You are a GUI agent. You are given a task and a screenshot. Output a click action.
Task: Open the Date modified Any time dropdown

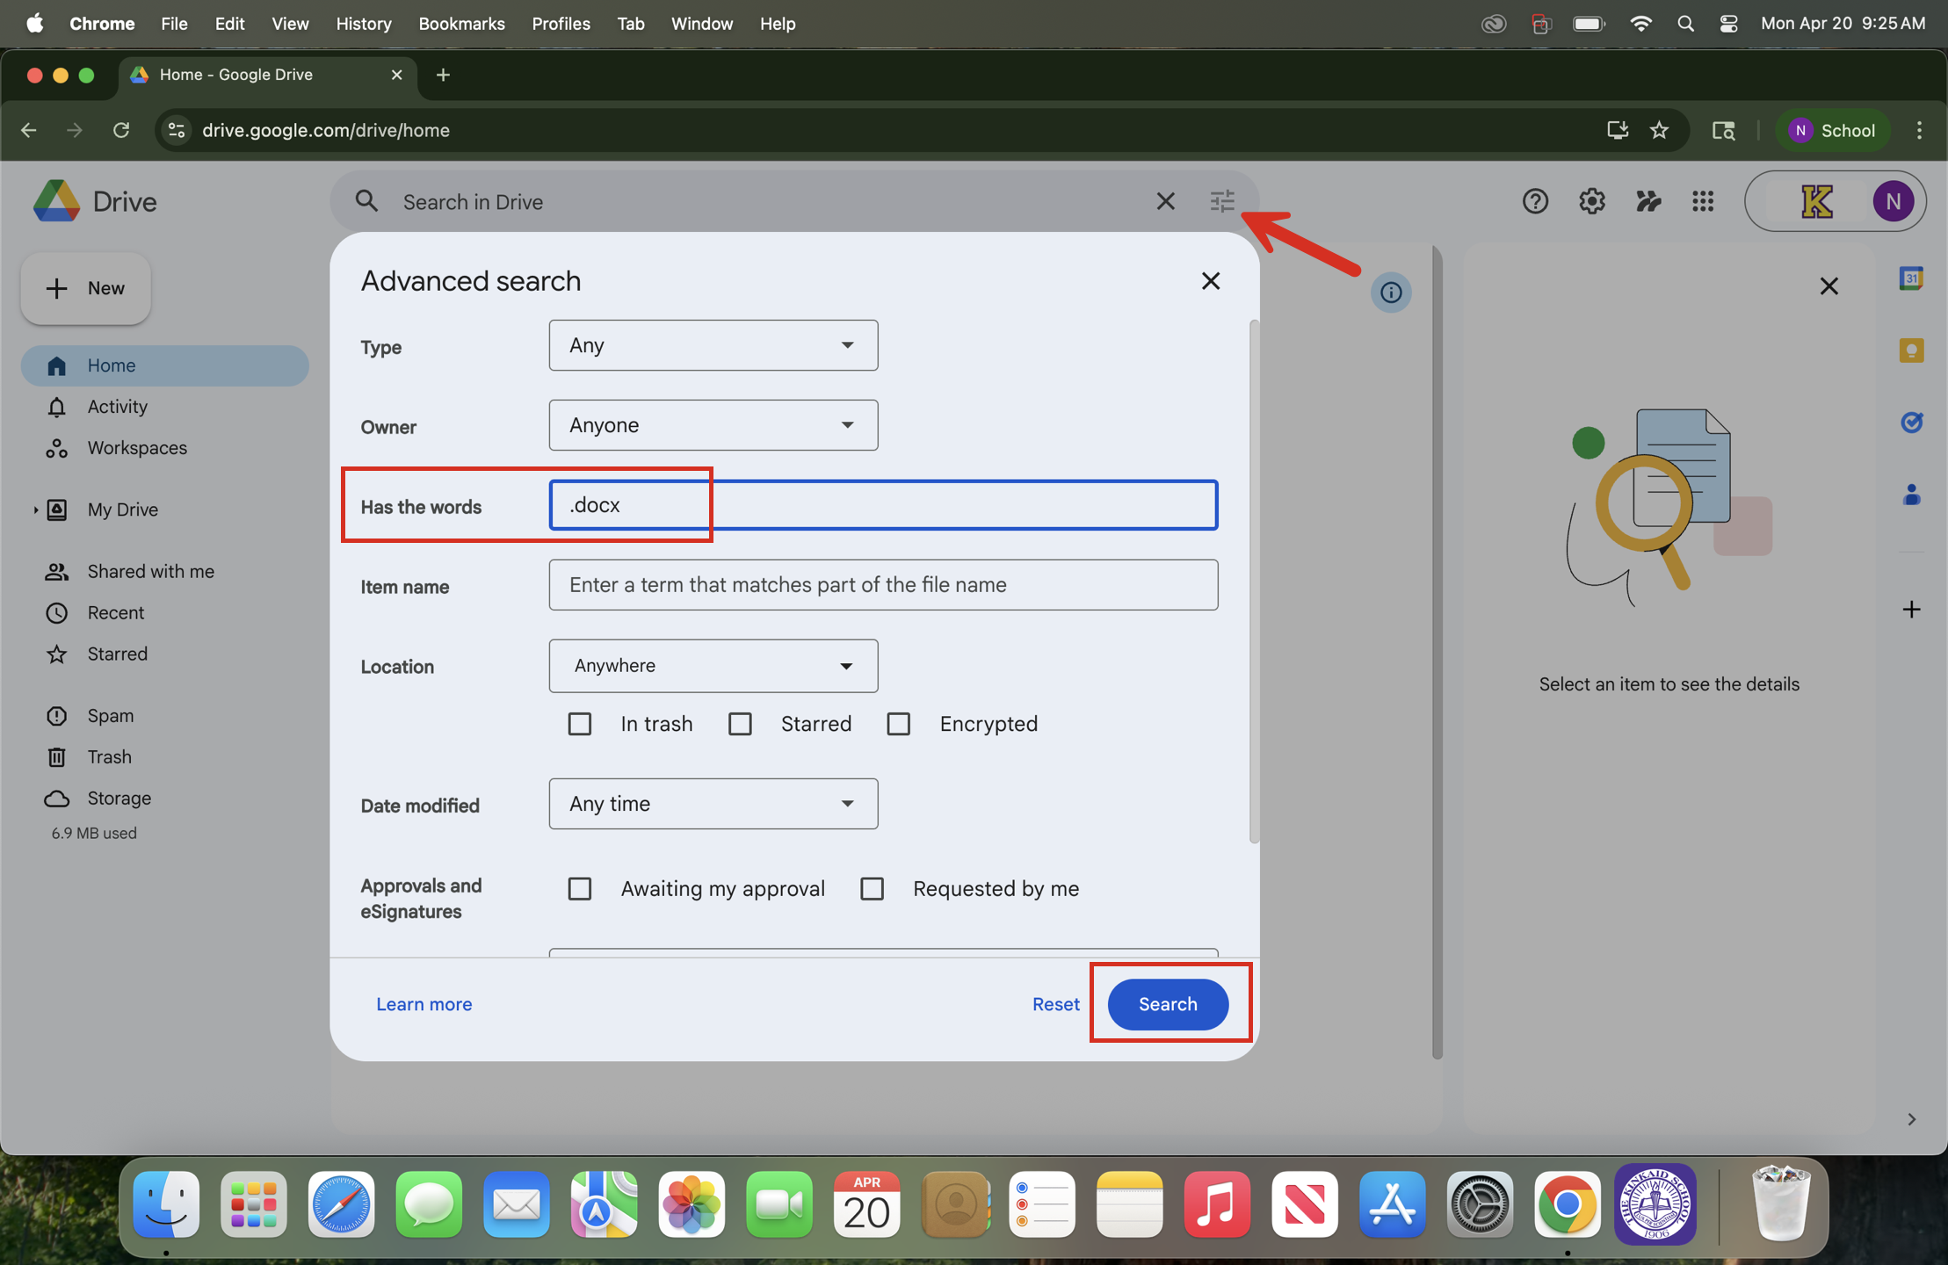pos(713,804)
